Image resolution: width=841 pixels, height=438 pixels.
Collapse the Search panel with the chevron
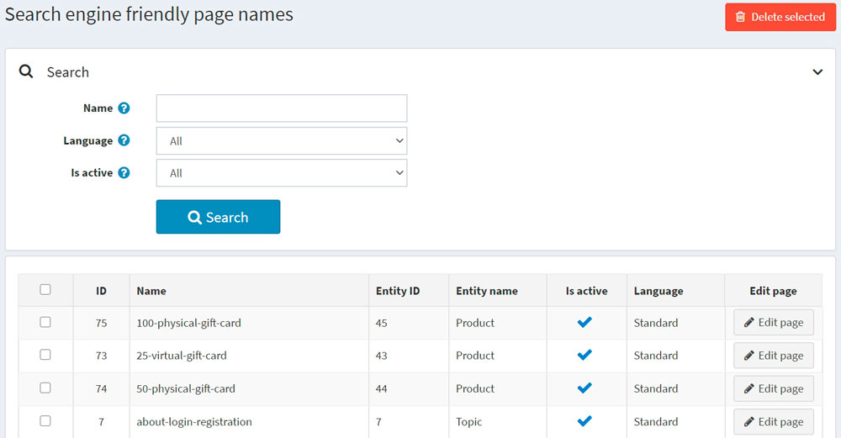click(817, 72)
